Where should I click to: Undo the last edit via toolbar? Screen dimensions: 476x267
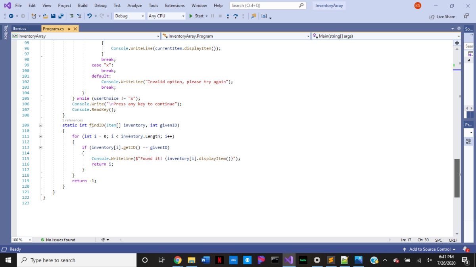90,16
